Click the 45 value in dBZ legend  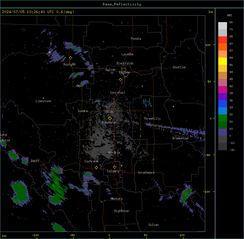(231, 79)
